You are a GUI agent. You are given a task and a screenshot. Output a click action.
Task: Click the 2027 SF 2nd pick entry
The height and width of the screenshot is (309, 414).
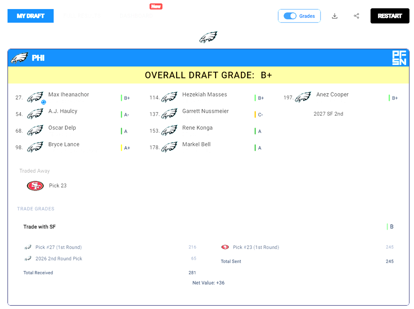[x=328, y=114]
